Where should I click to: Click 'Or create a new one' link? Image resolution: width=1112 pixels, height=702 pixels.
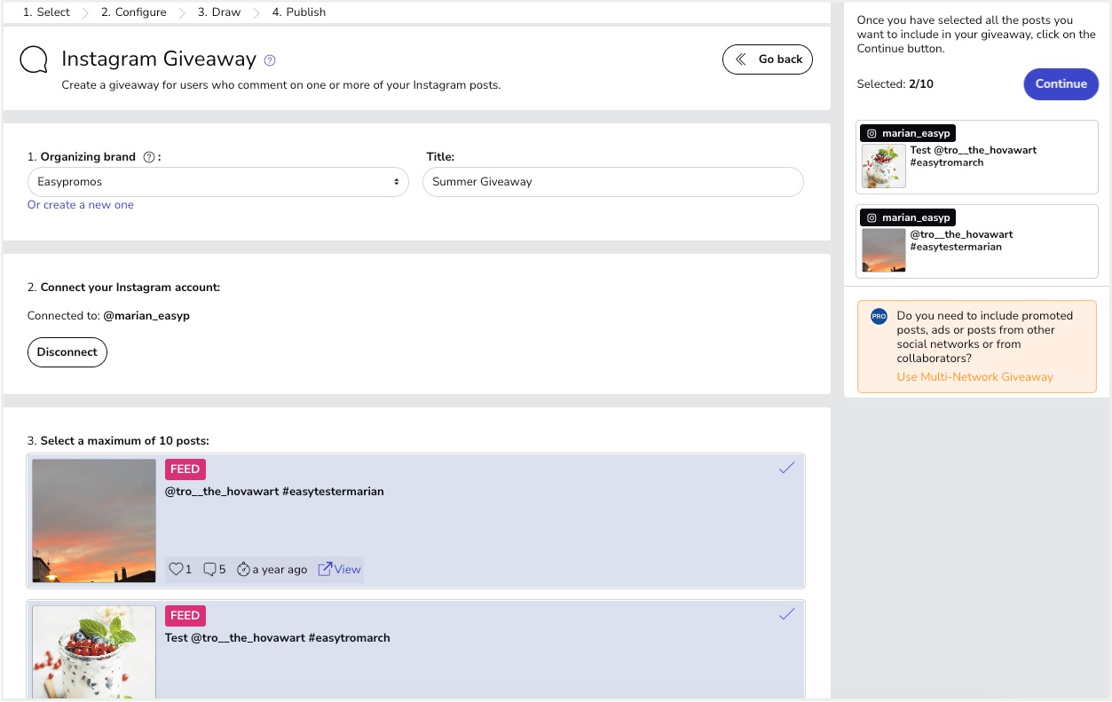pyautogui.click(x=81, y=205)
